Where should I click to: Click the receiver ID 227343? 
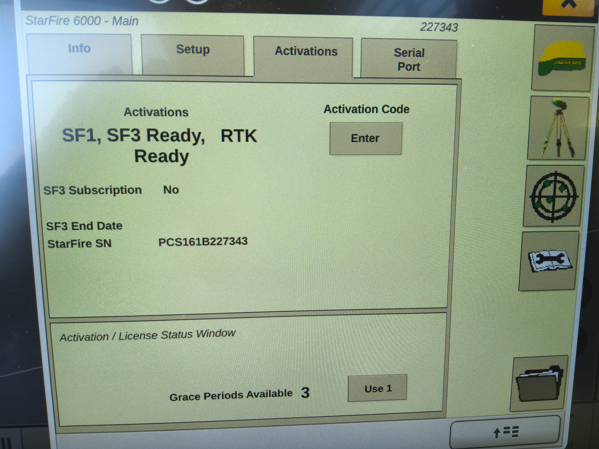(x=439, y=27)
